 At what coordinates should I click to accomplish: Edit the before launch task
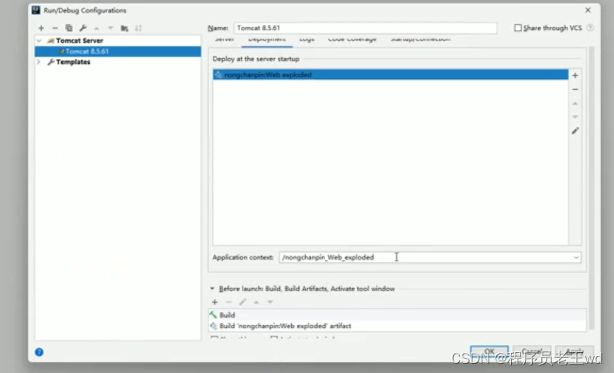pos(242,302)
